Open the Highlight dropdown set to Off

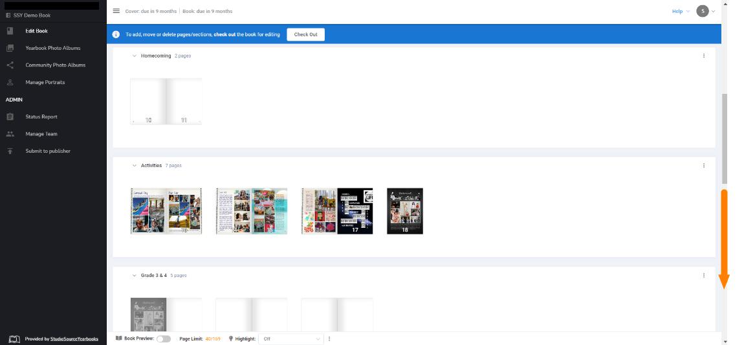(x=290, y=339)
